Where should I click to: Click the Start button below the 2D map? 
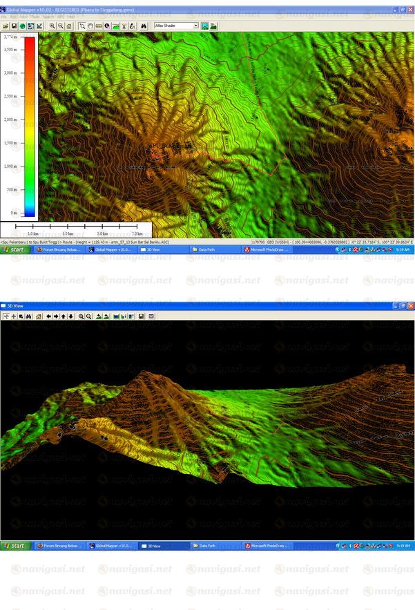click(x=14, y=250)
